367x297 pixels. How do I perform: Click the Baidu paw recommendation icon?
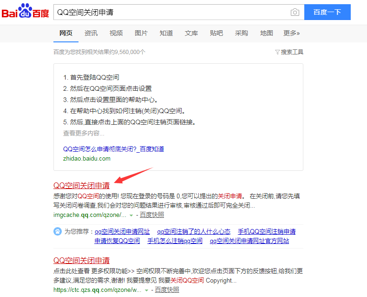[x=57, y=231]
